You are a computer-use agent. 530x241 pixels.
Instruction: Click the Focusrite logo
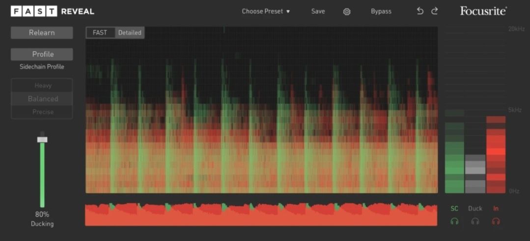tap(483, 11)
